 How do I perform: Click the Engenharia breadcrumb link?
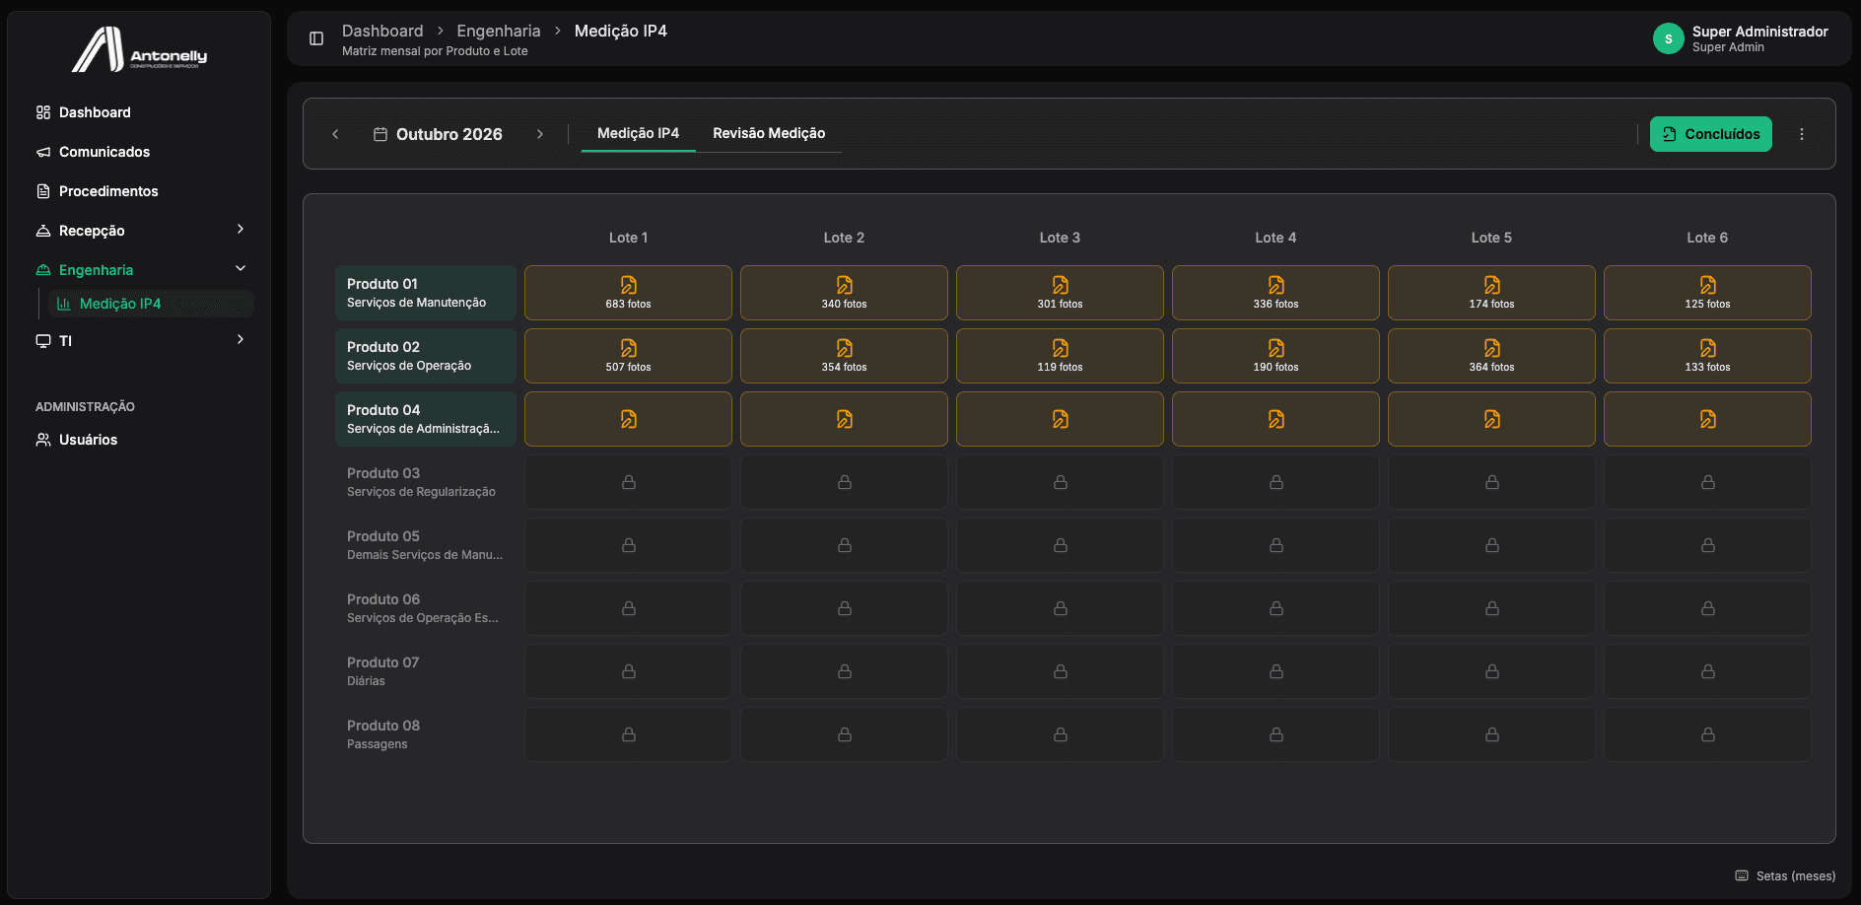[499, 31]
